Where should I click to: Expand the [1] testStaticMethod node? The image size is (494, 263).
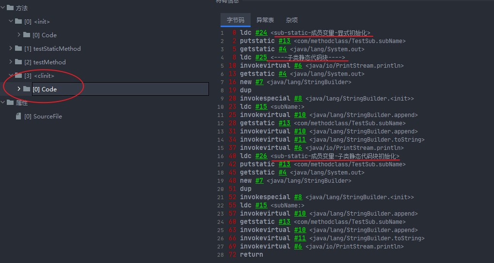point(11,48)
